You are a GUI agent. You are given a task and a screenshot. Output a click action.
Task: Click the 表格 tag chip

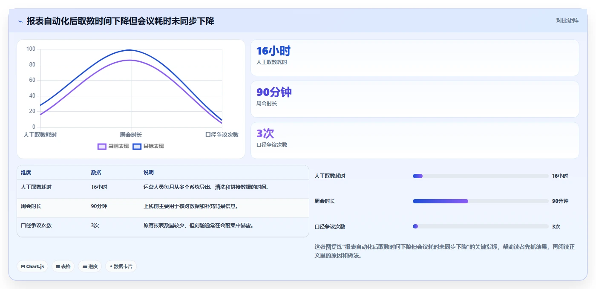(63, 266)
